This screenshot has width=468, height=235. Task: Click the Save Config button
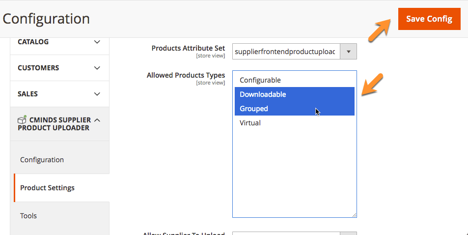coord(429,19)
